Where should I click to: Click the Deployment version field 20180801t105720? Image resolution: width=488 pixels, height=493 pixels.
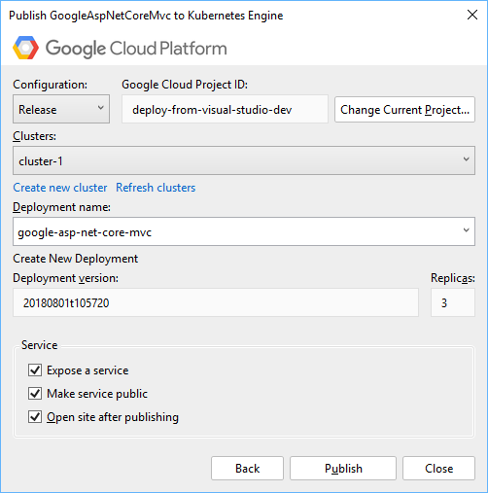pyautogui.click(x=216, y=302)
